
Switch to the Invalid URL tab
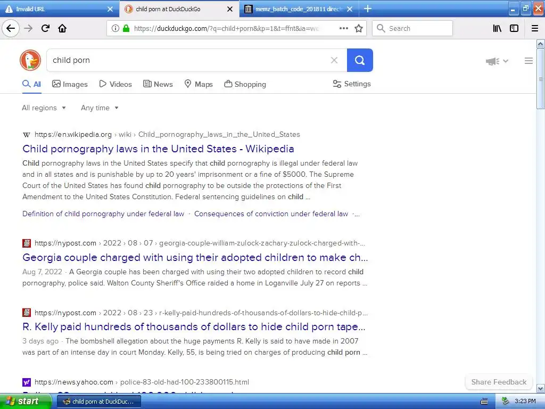coord(60,9)
